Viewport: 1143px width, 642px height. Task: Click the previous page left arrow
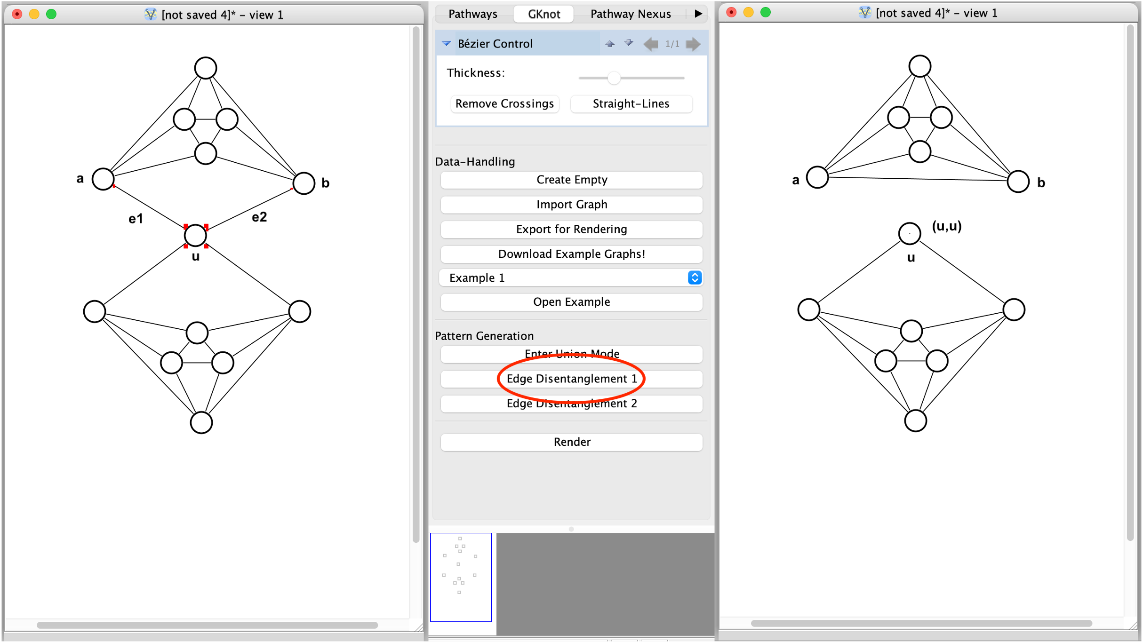(x=651, y=44)
